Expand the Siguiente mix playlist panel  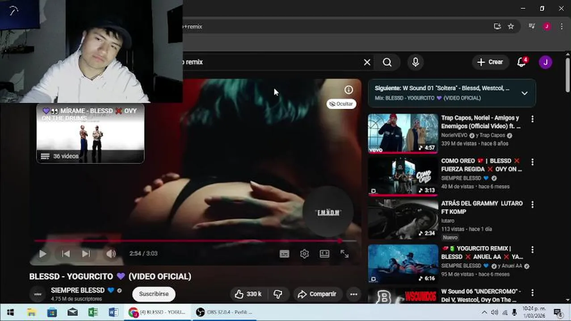525,93
